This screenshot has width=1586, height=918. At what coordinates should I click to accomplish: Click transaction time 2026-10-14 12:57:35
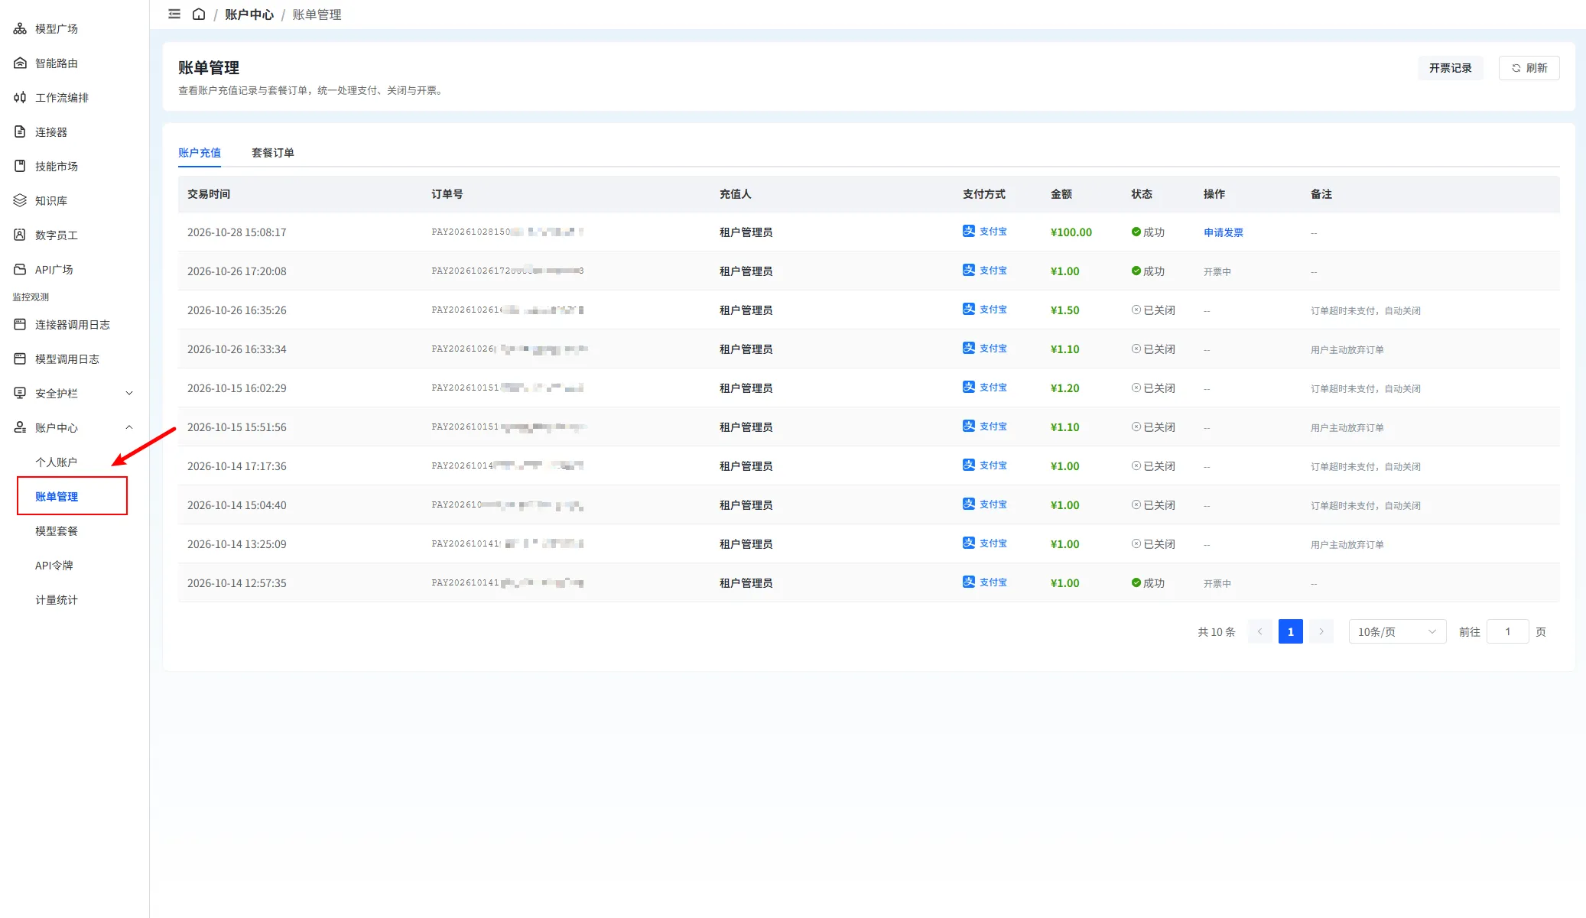237,583
